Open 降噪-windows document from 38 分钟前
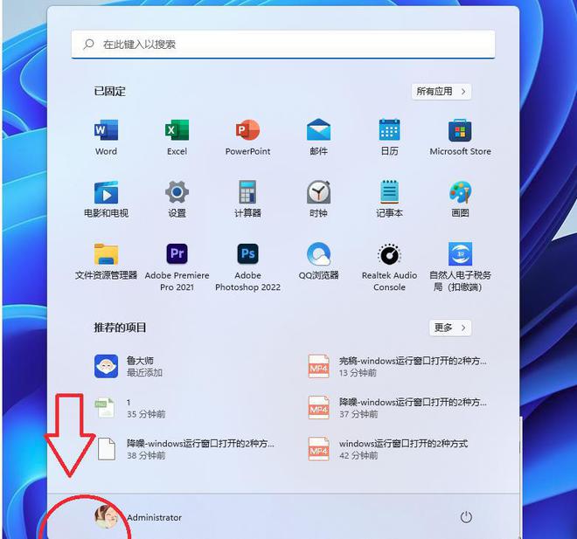Image resolution: width=577 pixels, height=539 pixels. pyautogui.click(x=185, y=449)
